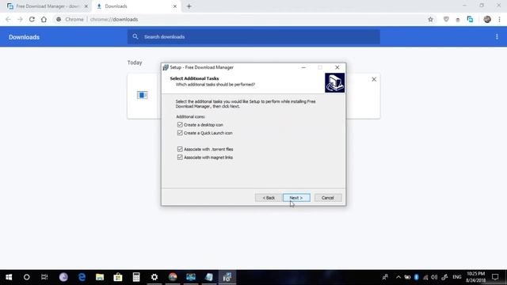The height and width of the screenshot is (285, 507).
Task: Close the Free Download Manager tab
Action: [x=86, y=6]
